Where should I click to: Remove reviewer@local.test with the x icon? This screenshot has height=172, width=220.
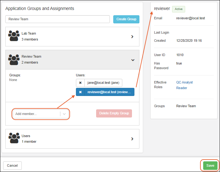[80, 92]
